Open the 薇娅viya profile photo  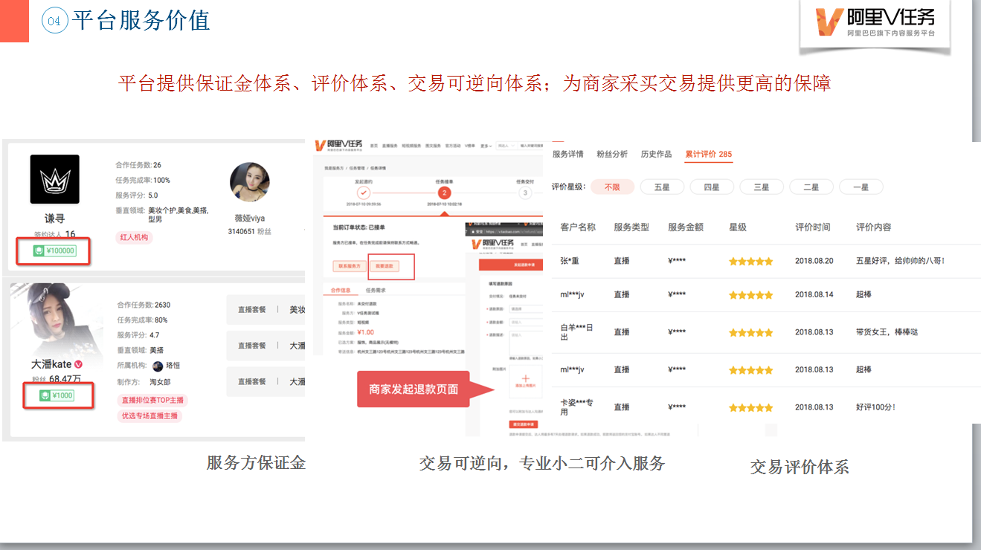coord(249,183)
